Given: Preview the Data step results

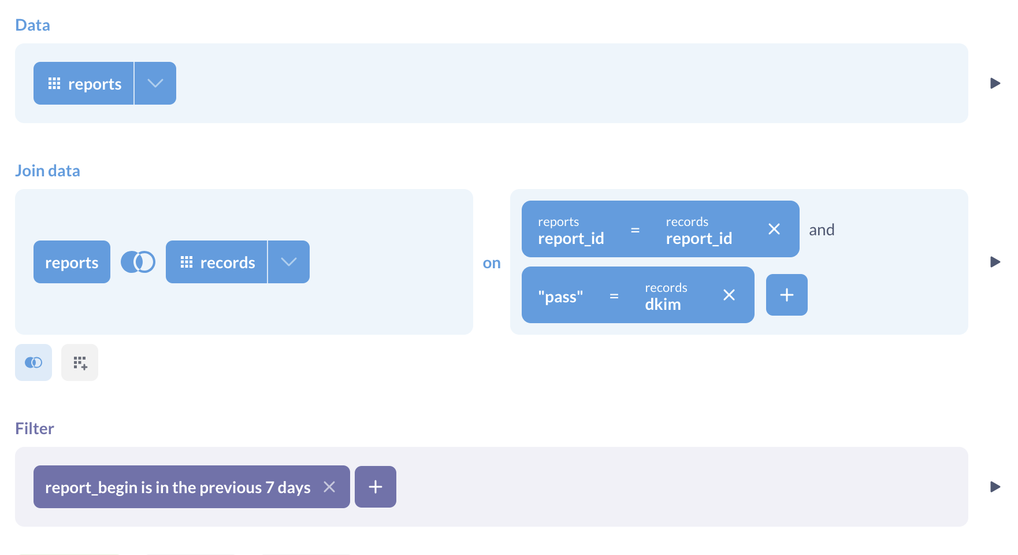Looking at the screenshot, I should point(995,83).
